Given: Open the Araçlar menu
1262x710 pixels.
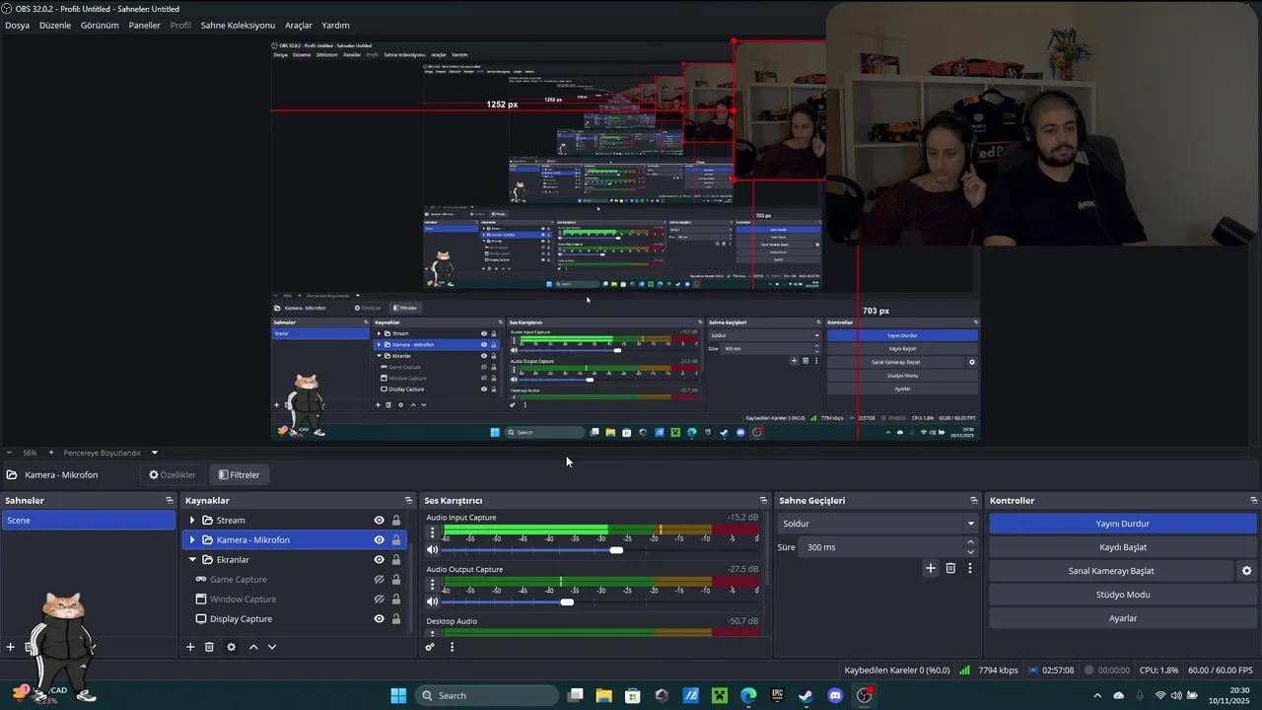Looking at the screenshot, I should pos(299,25).
